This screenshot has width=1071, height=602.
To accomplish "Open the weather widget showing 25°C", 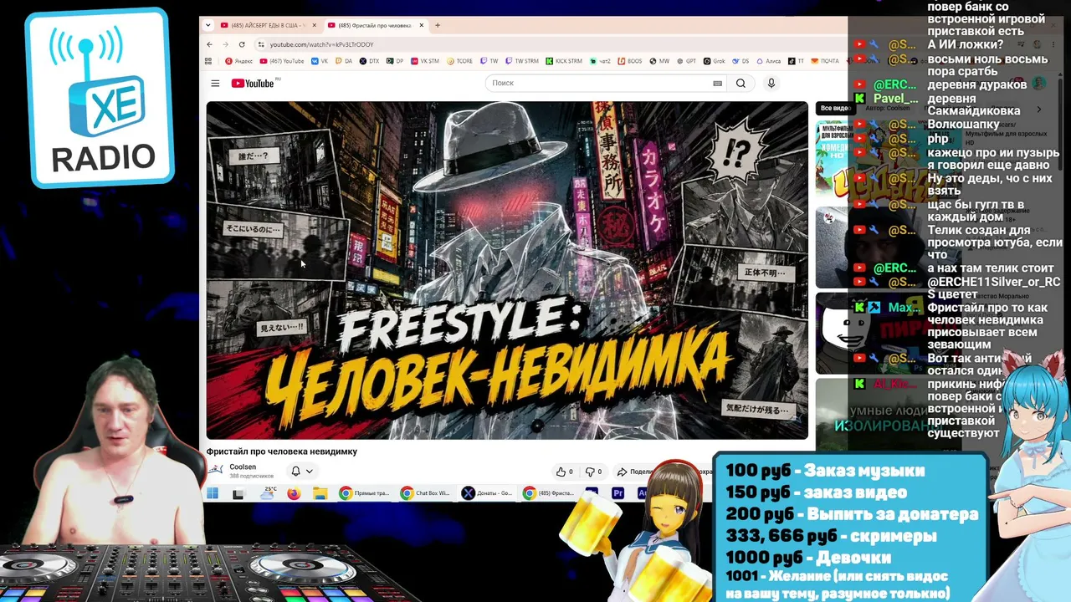I will [x=269, y=493].
